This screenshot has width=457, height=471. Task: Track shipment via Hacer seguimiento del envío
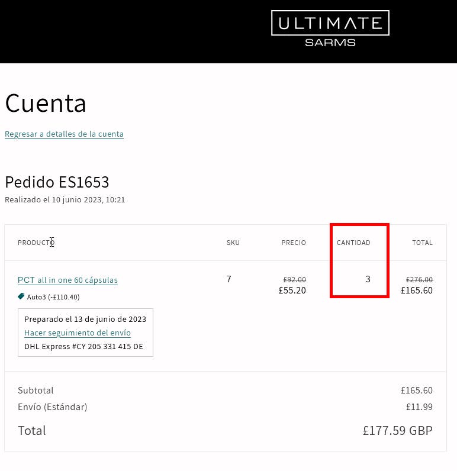(78, 333)
